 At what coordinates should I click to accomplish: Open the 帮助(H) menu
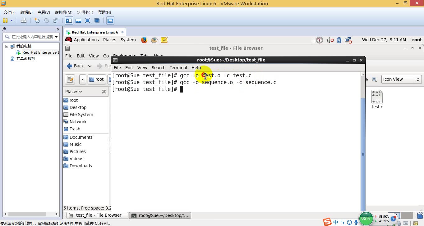click(104, 12)
